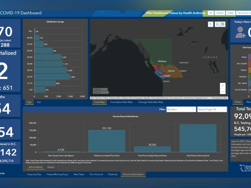Switch to the Cumulative Rate Map tab
The image size is (251, 188).
click(121, 102)
